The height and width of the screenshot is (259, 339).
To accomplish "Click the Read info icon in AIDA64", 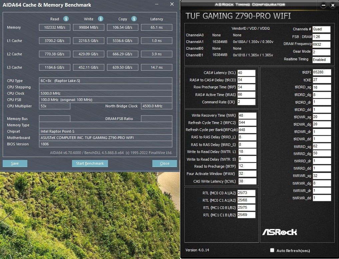I will click(66, 19).
